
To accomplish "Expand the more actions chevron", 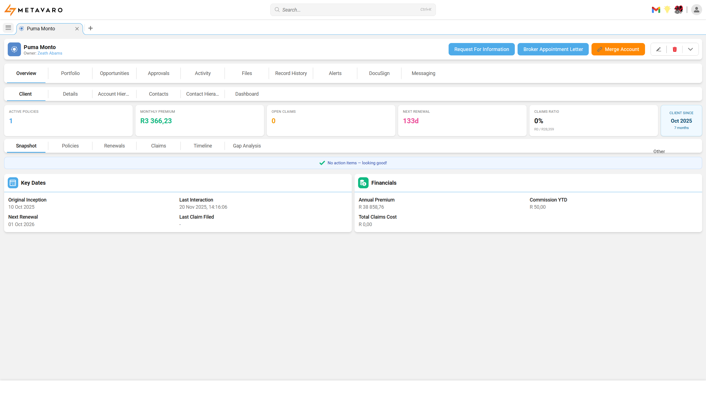I will pyautogui.click(x=690, y=49).
